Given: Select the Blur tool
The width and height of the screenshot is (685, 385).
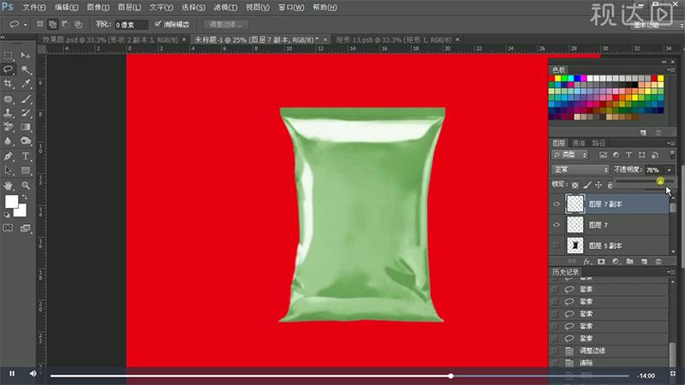Looking at the screenshot, I should [x=9, y=141].
